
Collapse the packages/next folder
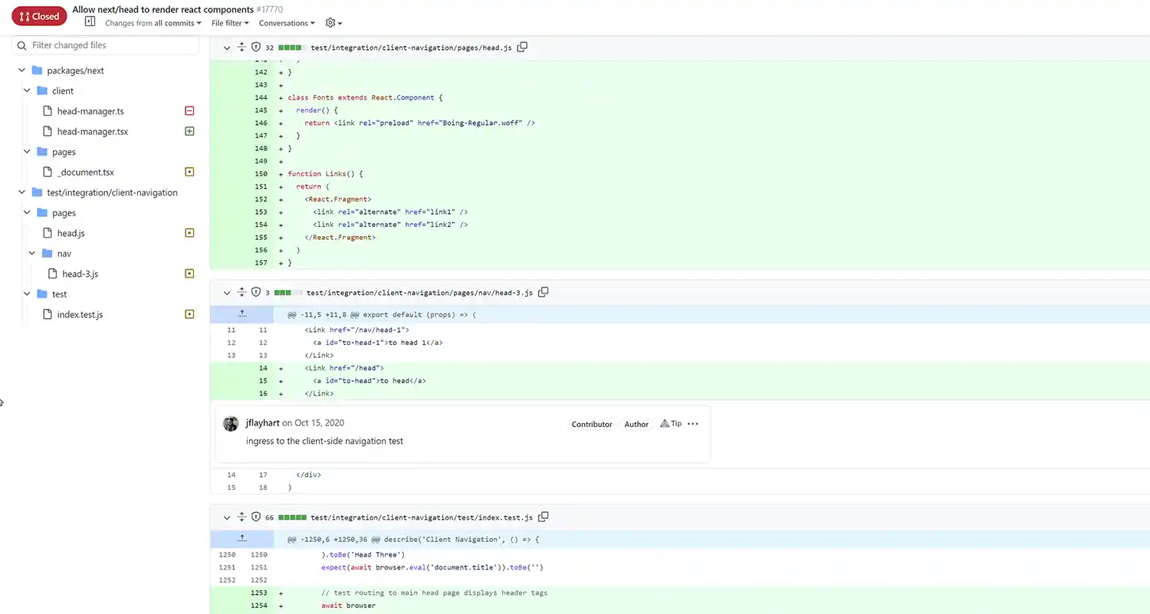point(22,71)
